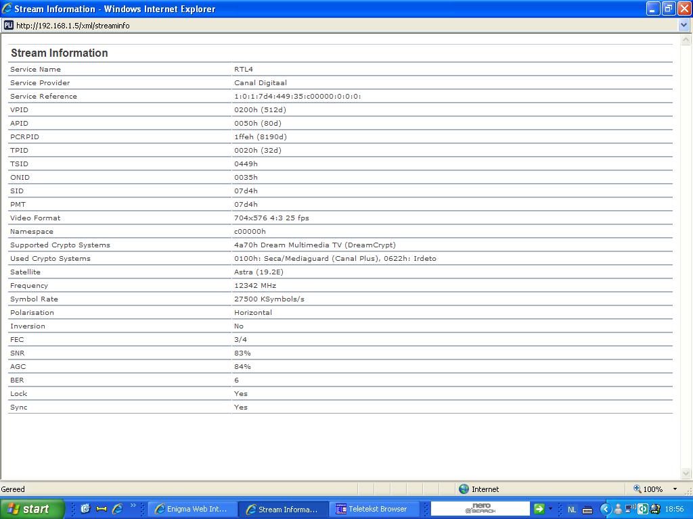Viewport: 693px width, 519px height.
Task: Switch to Teletekst Browser taskbar window
Action: [x=374, y=509]
